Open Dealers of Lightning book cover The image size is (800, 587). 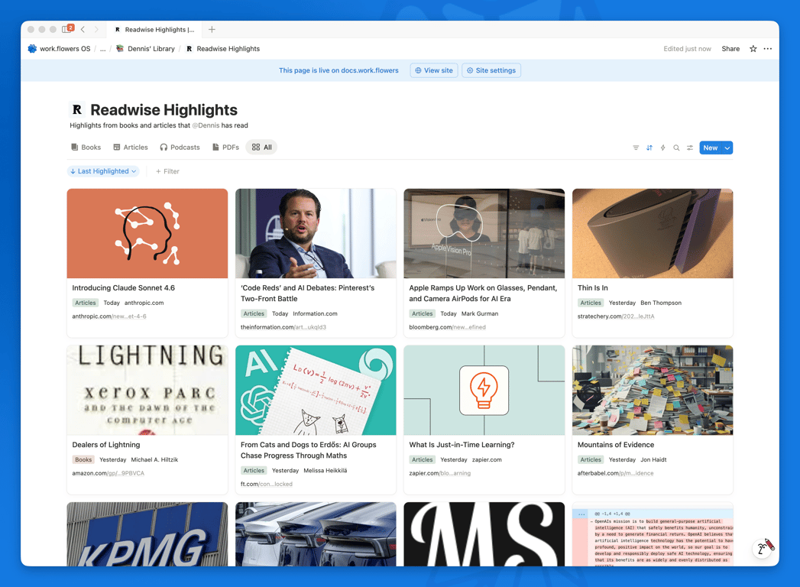[x=147, y=390]
